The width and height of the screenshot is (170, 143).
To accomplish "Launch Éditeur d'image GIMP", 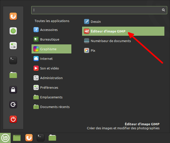I will point(123,31).
